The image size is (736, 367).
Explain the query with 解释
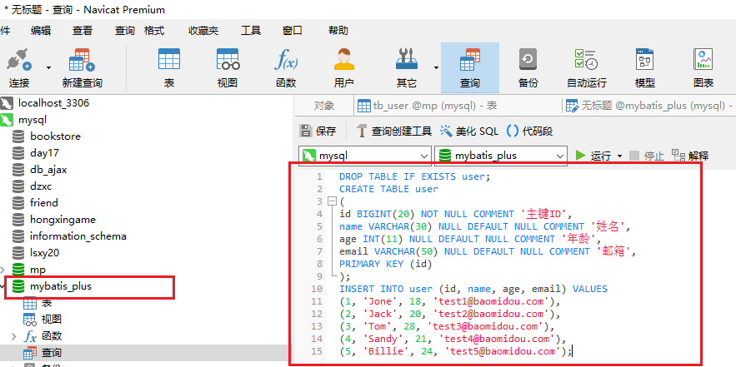point(690,156)
